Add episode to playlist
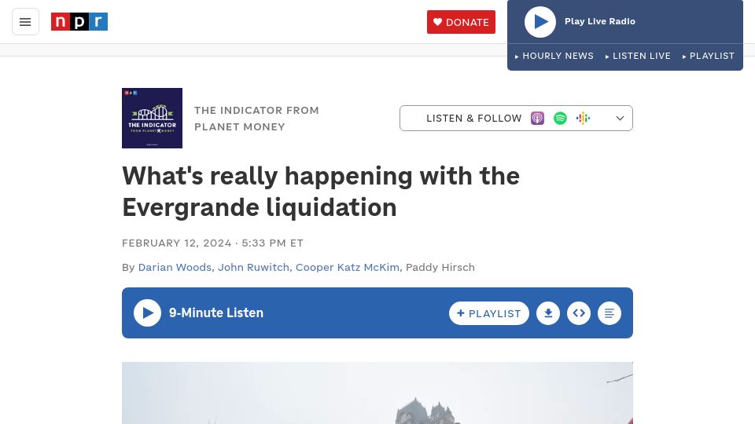The height and width of the screenshot is (424, 755). pyautogui.click(x=488, y=313)
